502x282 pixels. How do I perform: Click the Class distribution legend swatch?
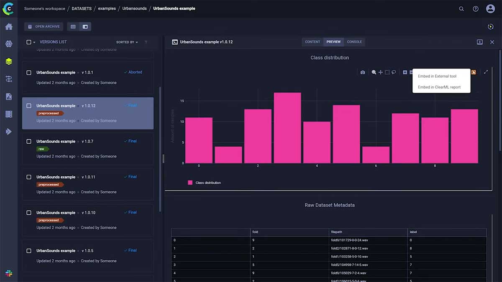tap(190, 183)
